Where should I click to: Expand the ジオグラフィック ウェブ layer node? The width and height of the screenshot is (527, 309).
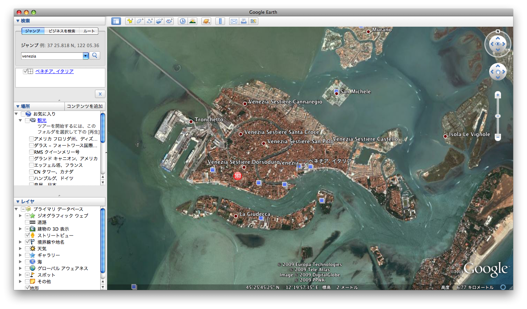[20, 216]
